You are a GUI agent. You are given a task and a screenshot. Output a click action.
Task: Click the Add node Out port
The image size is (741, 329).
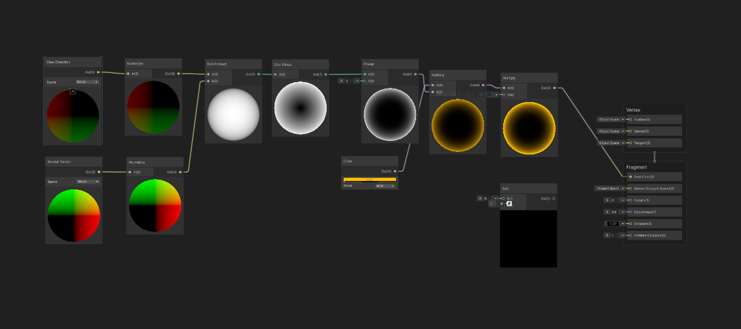[553, 198]
